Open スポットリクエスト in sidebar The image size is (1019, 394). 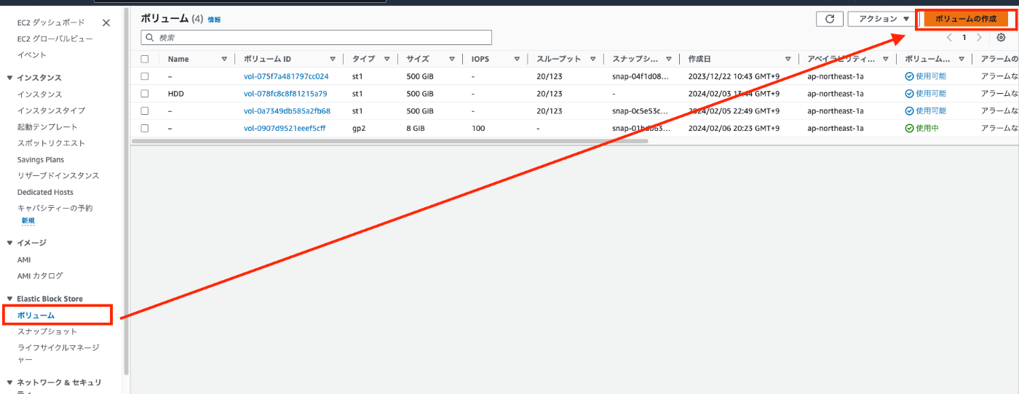51,143
